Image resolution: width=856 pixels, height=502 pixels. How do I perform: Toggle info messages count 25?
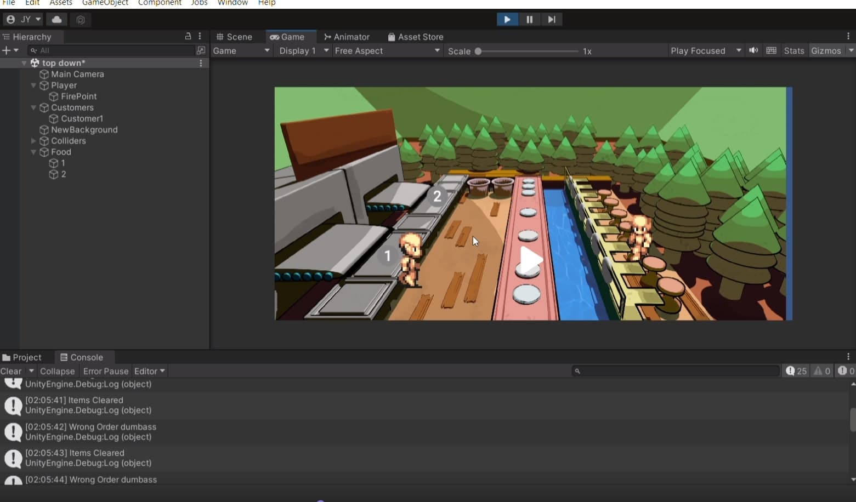(796, 371)
